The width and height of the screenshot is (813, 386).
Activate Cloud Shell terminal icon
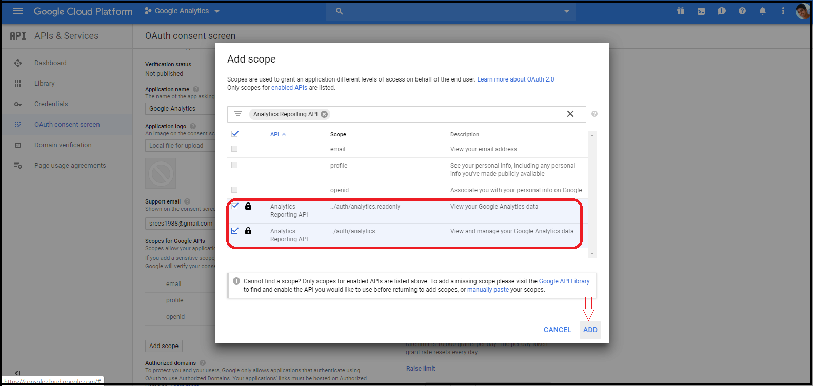(x=701, y=11)
